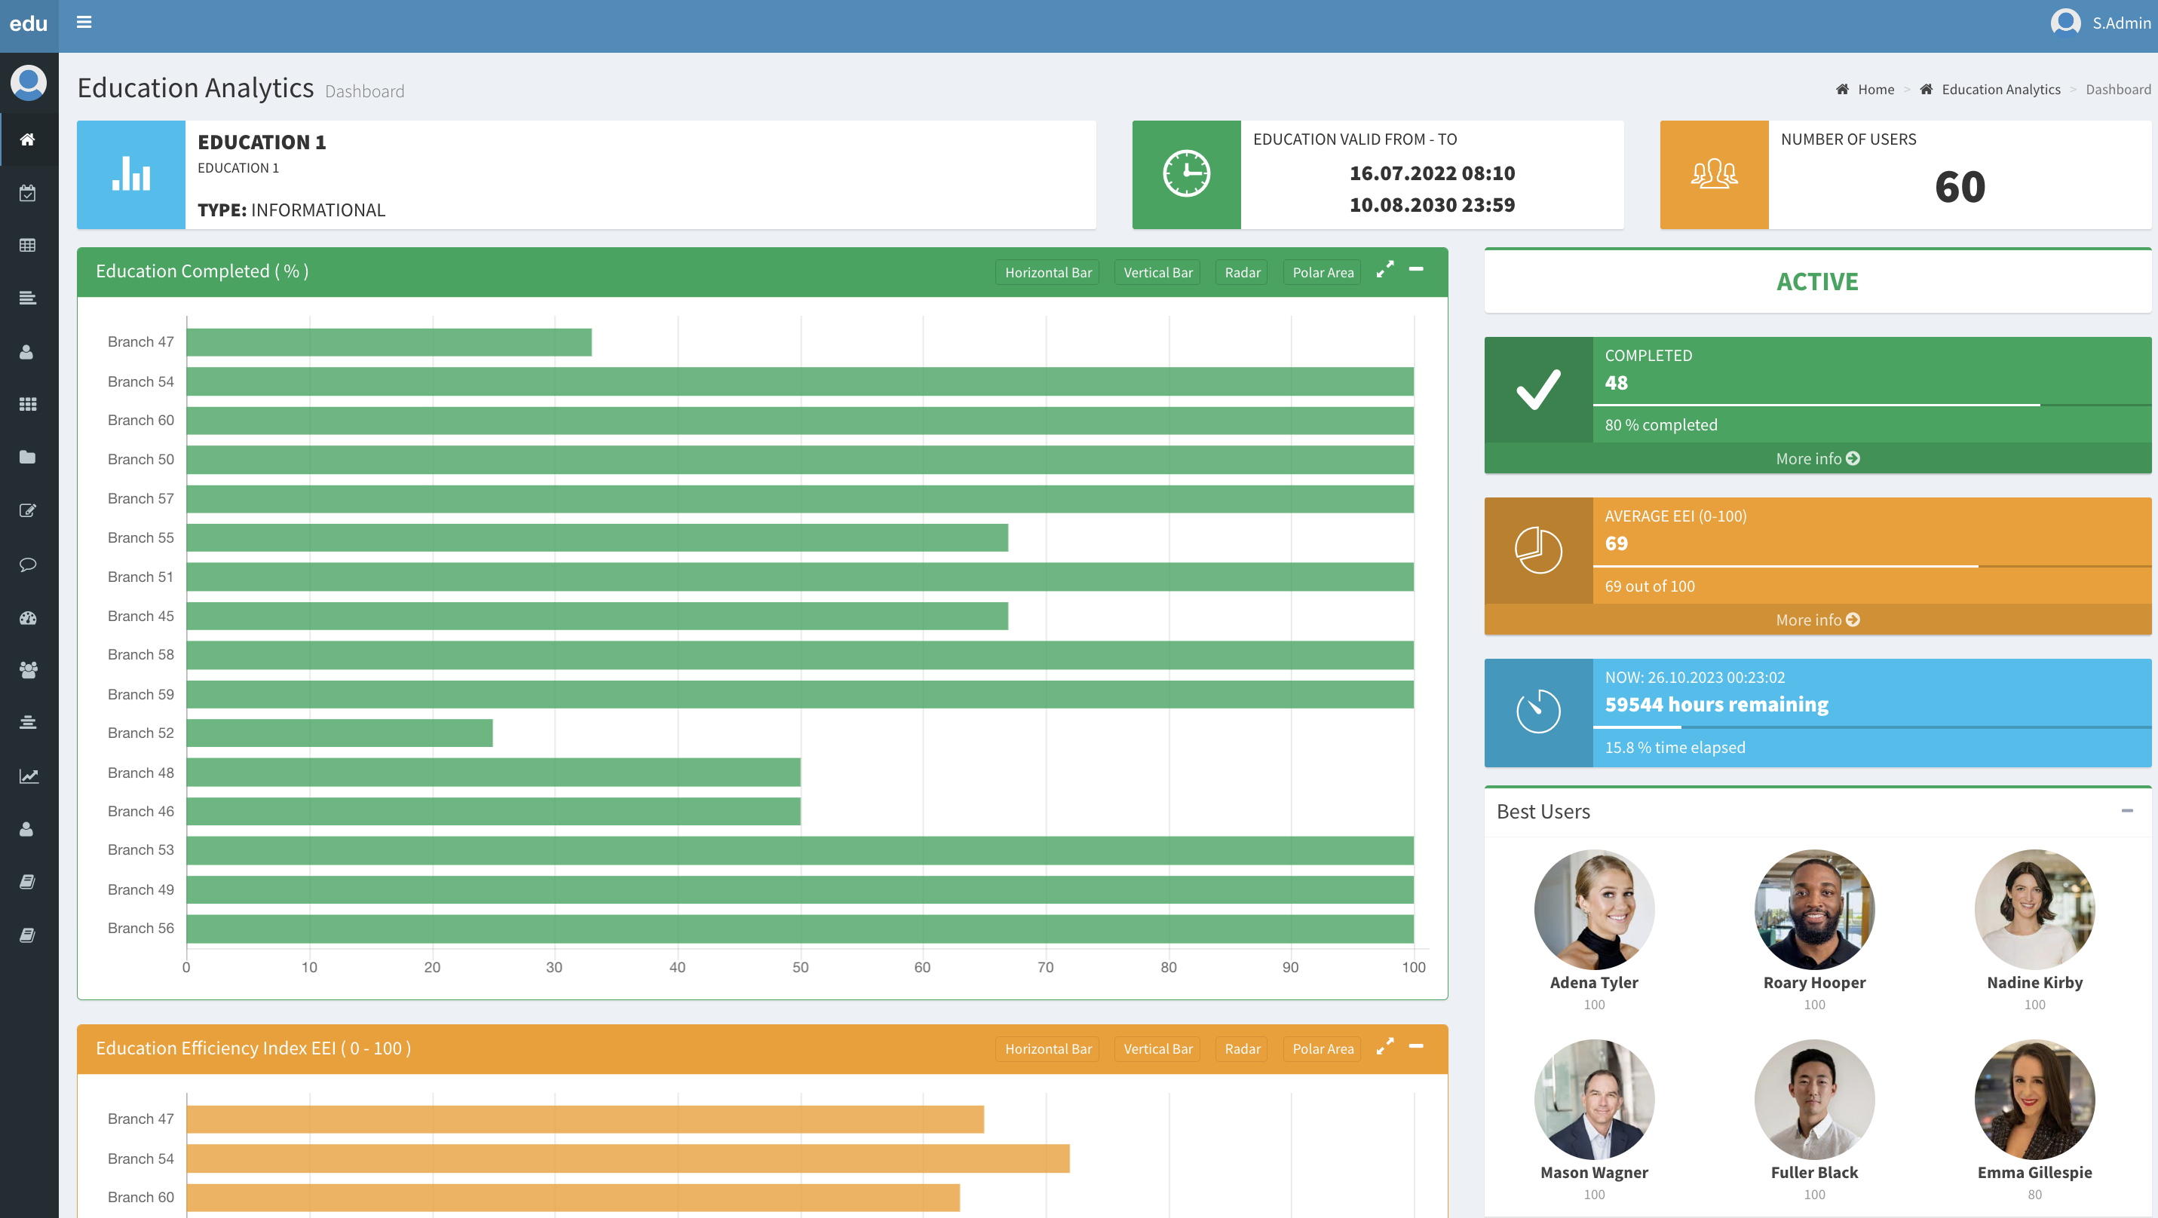Click the 15.8 % time elapsed progress bar
2158x1218 pixels.
tap(1872, 727)
